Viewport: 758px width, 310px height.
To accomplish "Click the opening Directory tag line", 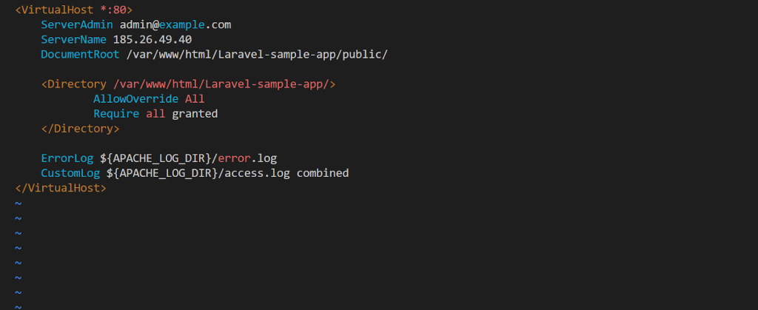I will pos(189,84).
